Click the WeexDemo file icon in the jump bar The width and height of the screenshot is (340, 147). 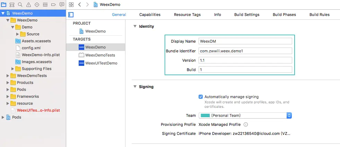pos(95,5)
